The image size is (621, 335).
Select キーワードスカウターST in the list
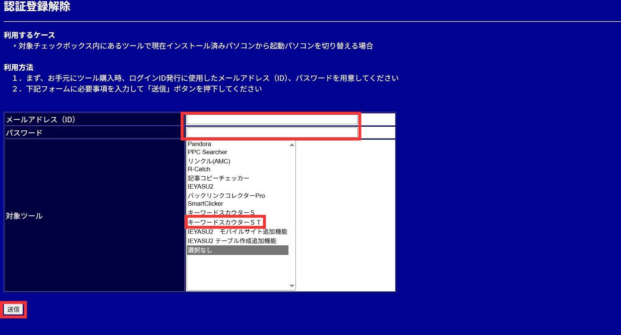pos(224,222)
